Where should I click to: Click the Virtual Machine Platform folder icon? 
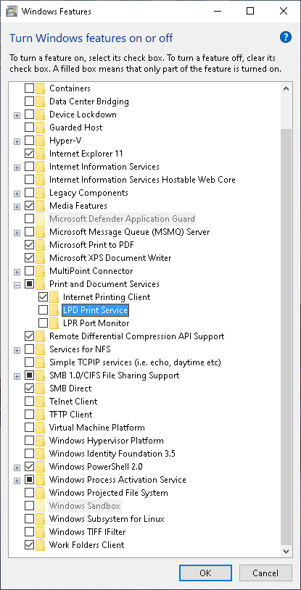tap(41, 428)
